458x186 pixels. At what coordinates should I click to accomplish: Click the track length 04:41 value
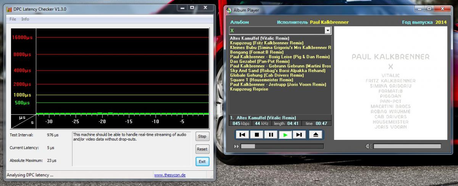click(x=292, y=123)
